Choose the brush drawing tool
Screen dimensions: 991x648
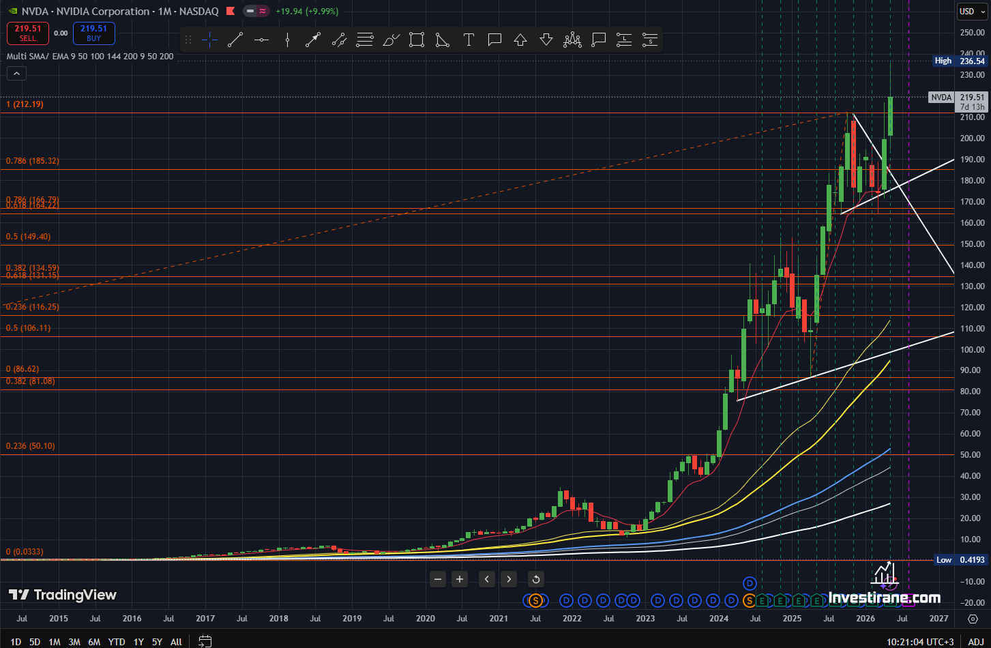(391, 40)
